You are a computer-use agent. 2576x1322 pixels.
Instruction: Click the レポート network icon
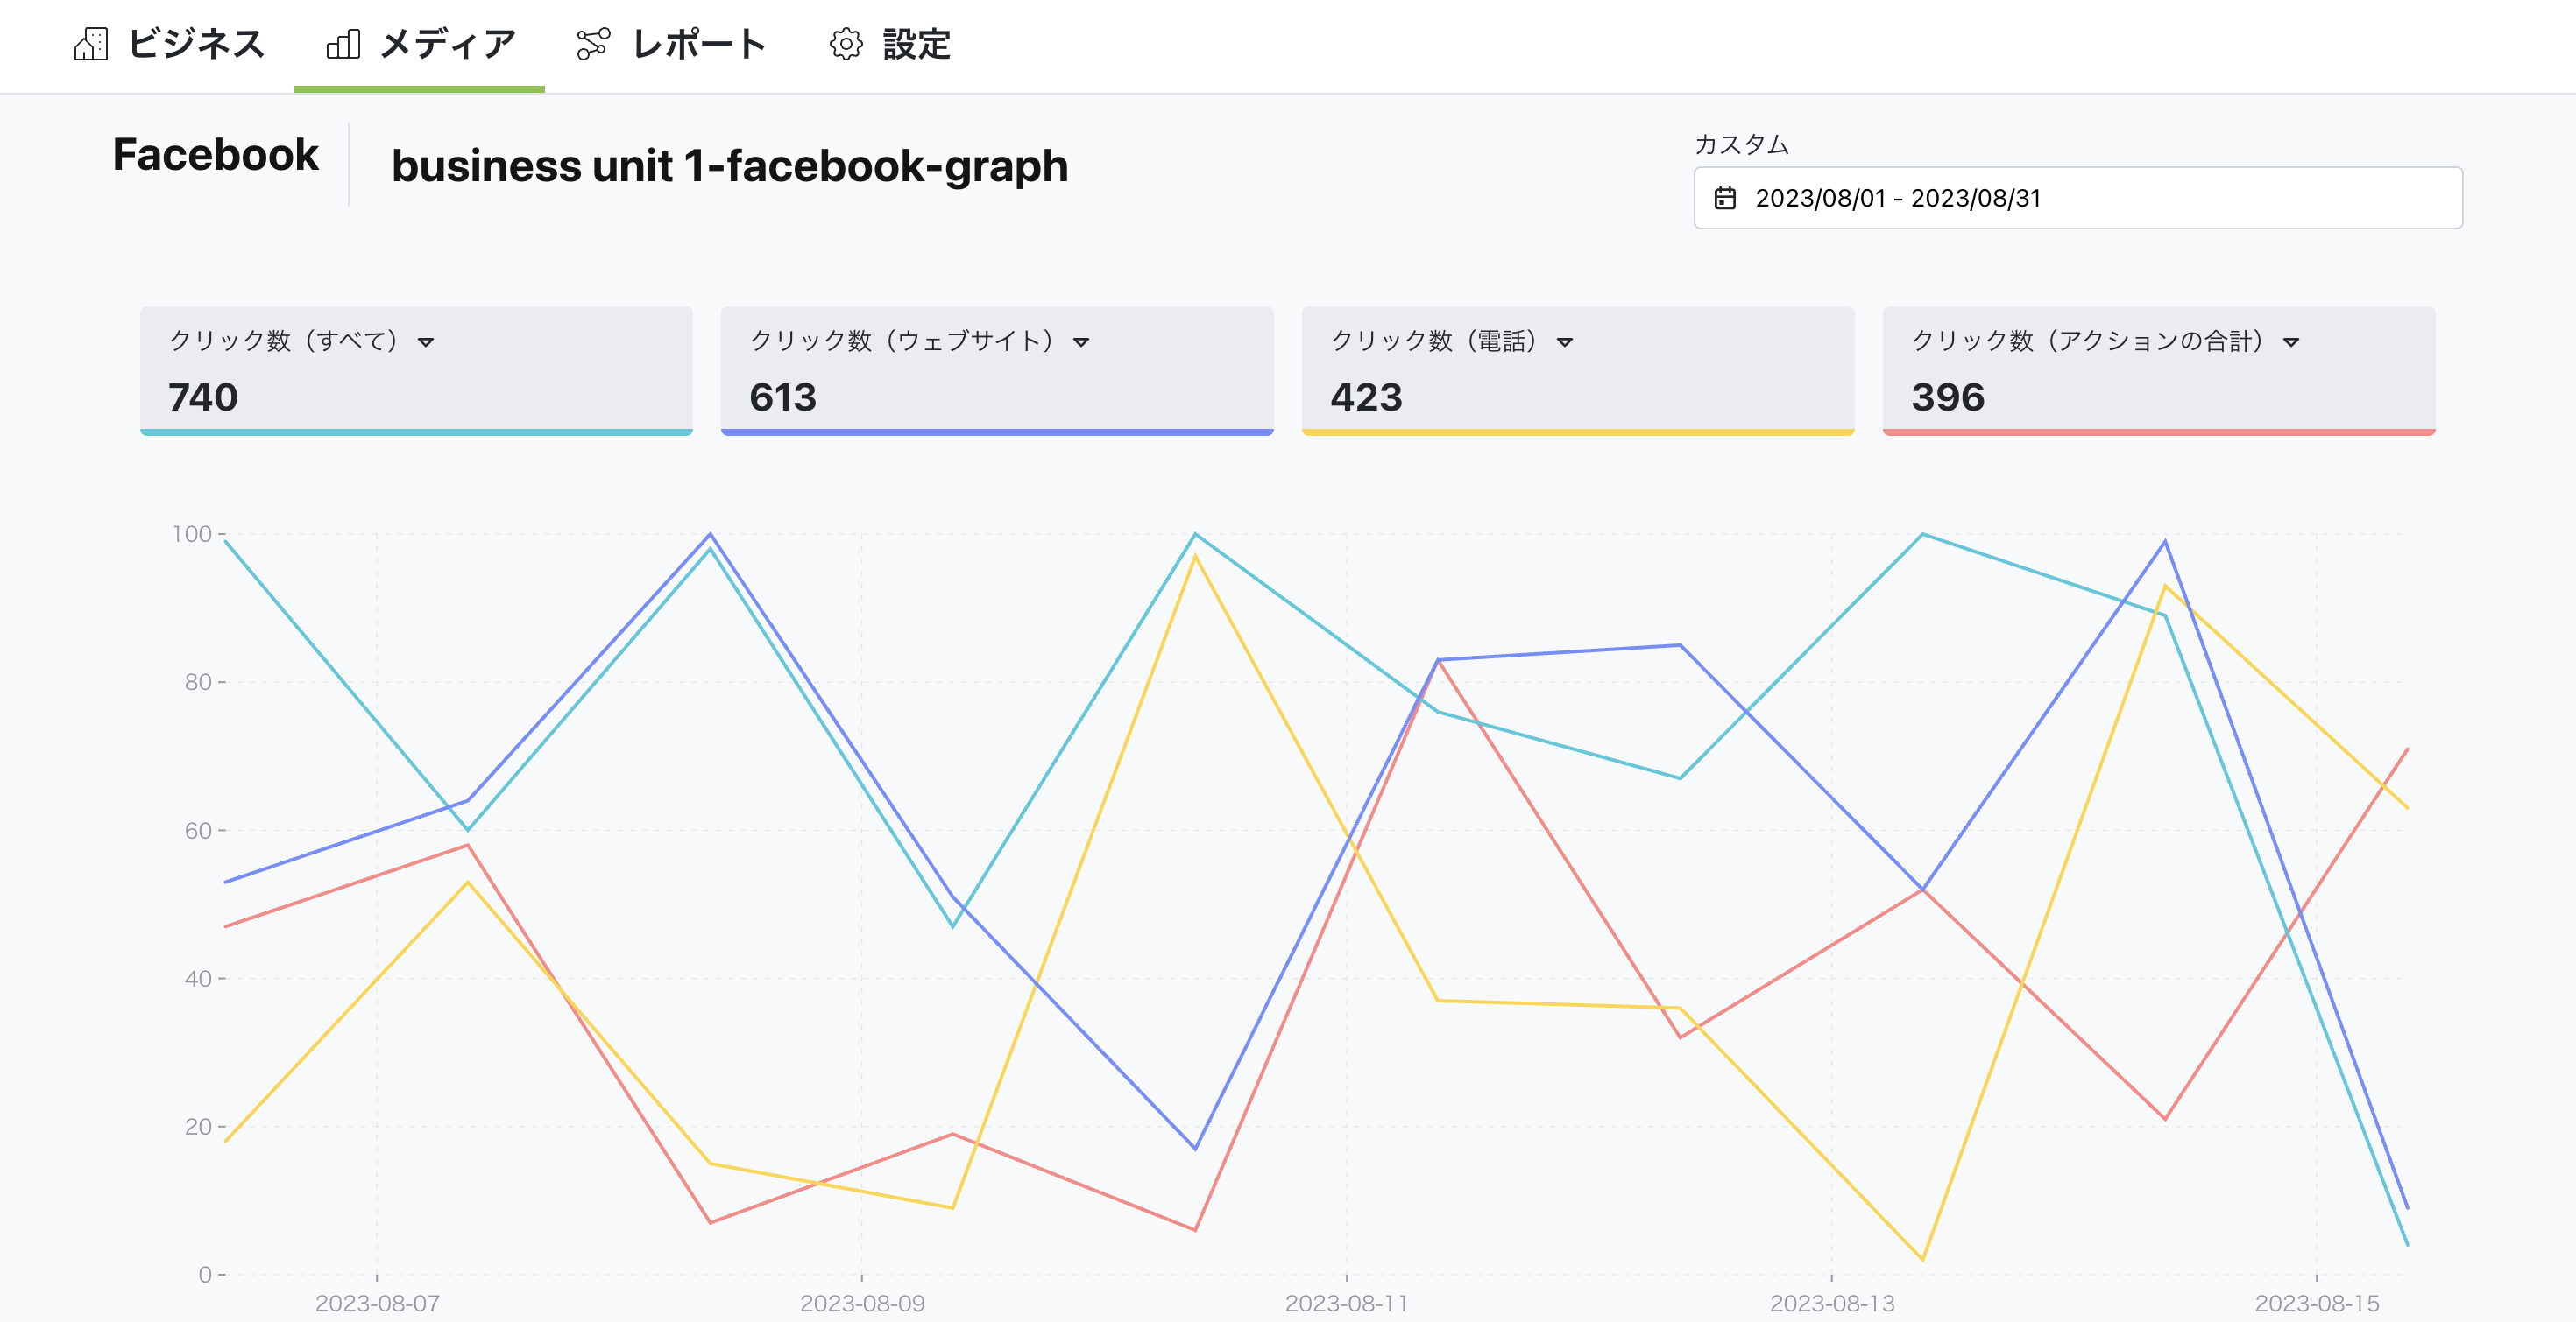pos(594,44)
